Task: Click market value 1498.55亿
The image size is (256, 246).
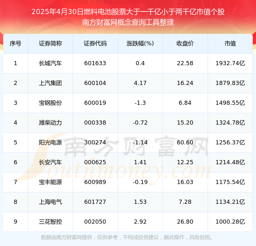Action: coord(230,103)
